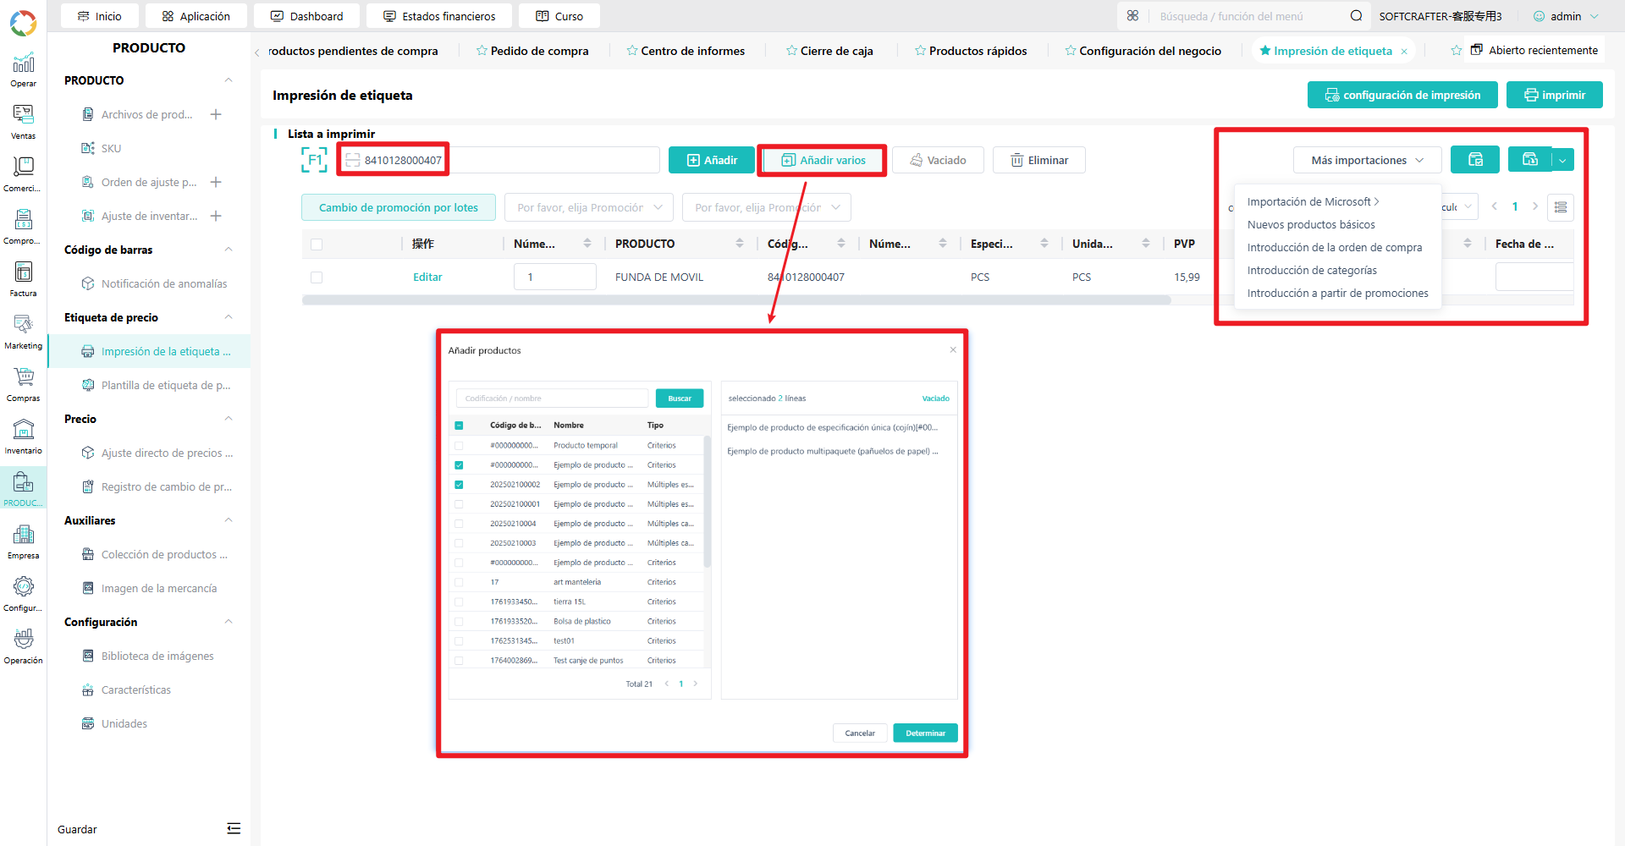Click plus icon next to Archivos de productos
Viewport: 1625px width, 846px height.
216,114
